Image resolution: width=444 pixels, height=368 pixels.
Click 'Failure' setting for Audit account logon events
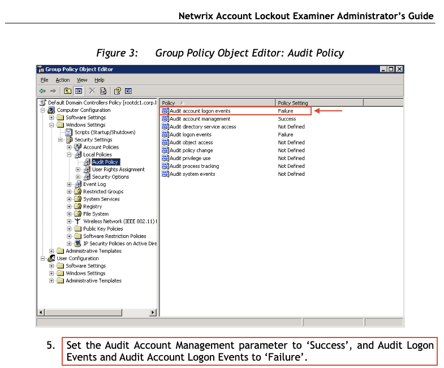point(286,111)
